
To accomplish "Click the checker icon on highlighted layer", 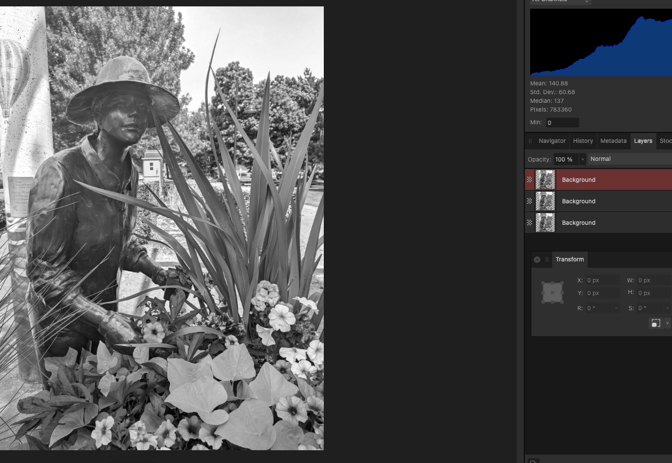I will tap(530, 180).
